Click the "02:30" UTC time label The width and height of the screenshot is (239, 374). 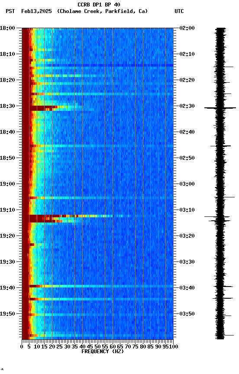click(187, 106)
